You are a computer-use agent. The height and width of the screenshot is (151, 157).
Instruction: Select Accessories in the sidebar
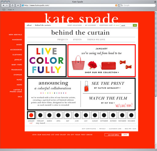(16, 50)
